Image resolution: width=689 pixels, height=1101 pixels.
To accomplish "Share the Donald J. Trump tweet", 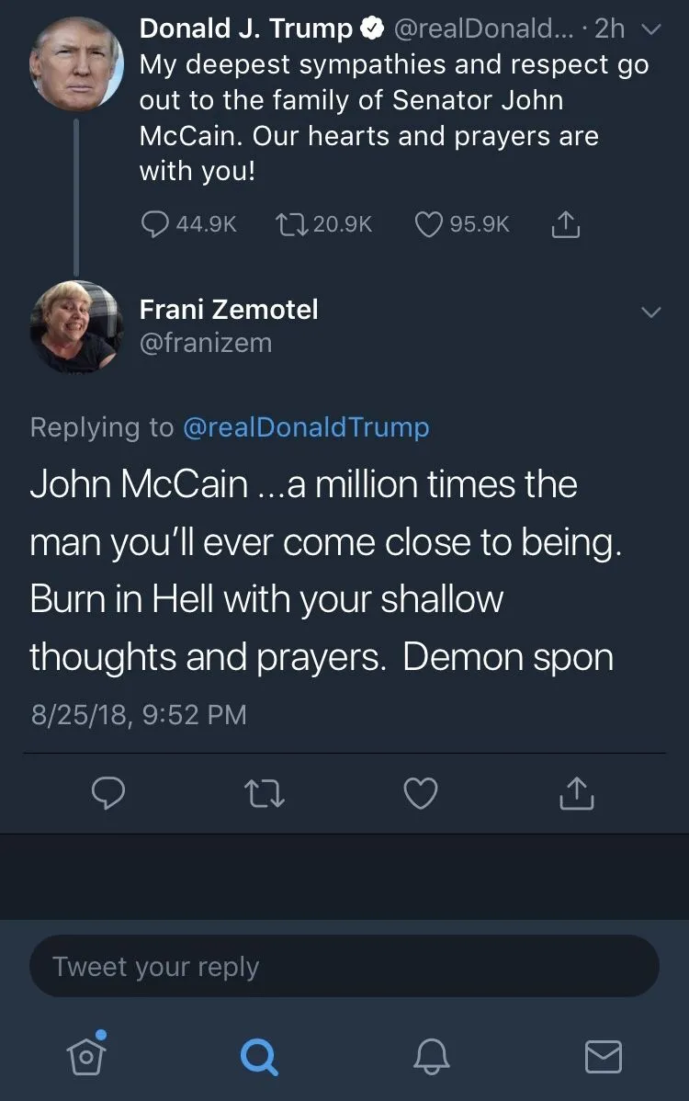I will pyautogui.click(x=565, y=224).
